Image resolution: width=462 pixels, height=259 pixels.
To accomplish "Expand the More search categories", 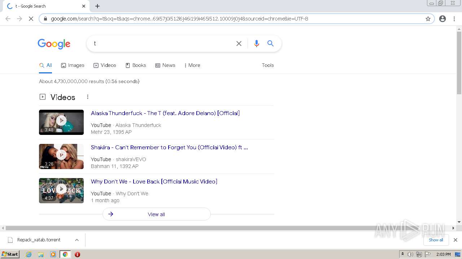I will click(192, 65).
